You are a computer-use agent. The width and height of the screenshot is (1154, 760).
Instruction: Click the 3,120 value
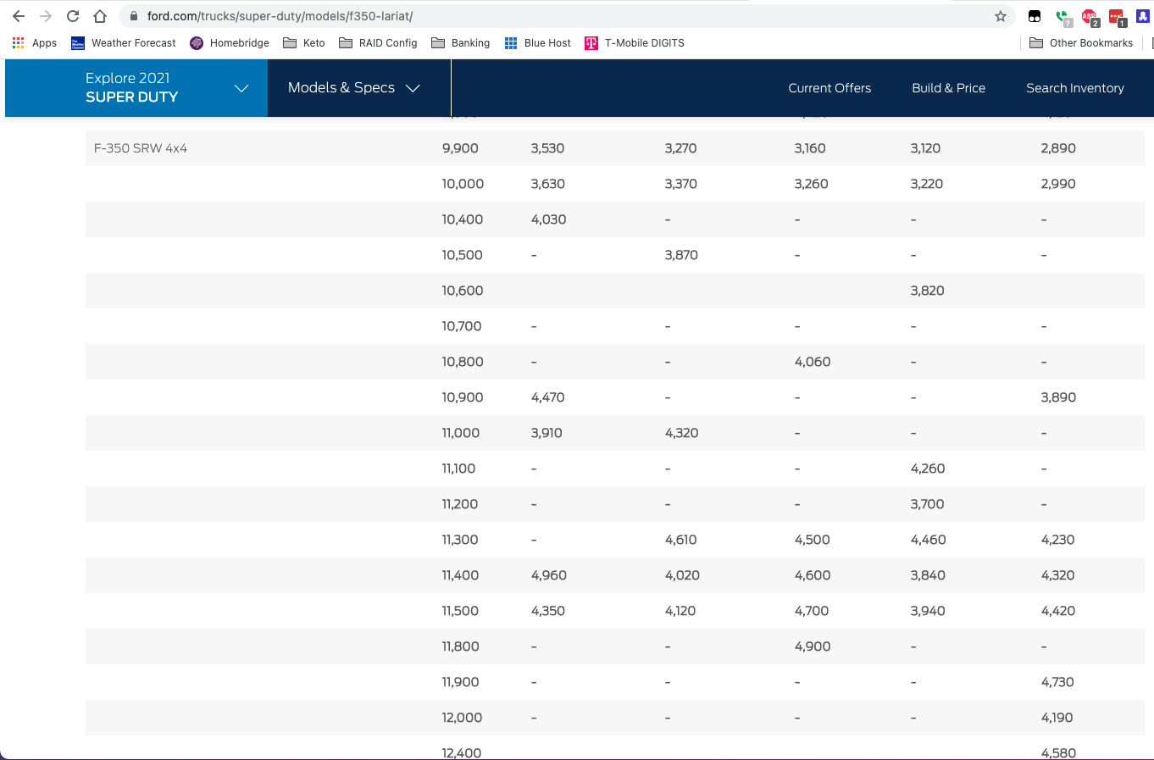pos(925,148)
